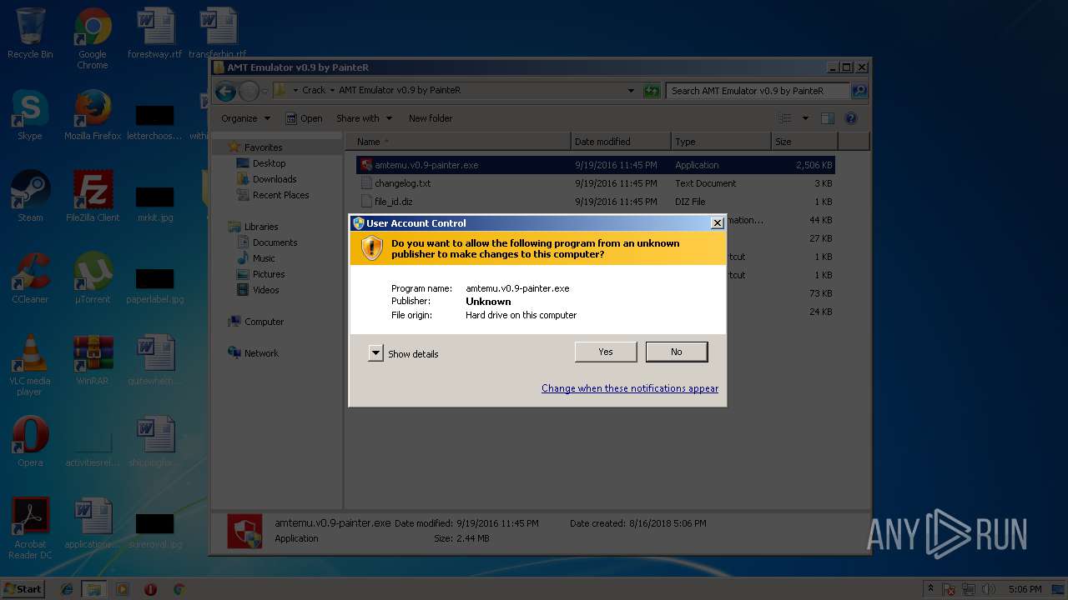This screenshot has width=1068, height=600.
Task: Open the Opera taskbar icon
Action: [x=150, y=589]
